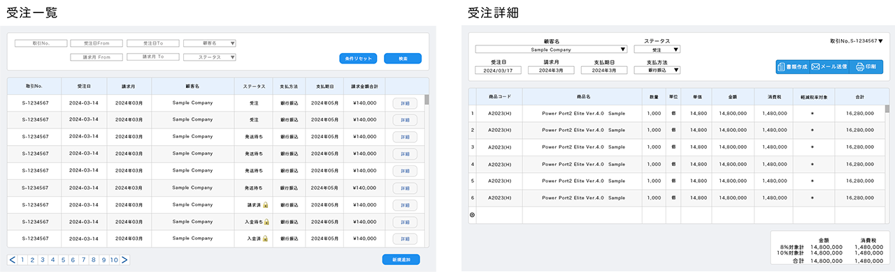895x272 pixels.
Task: Go to next page with right arrow
Action: [124, 260]
